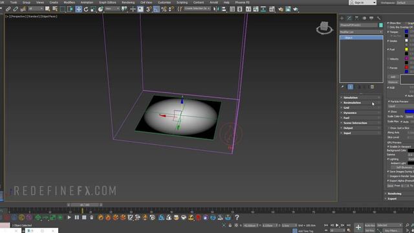Expand the Grid rollout
Viewport: 414px width, 233px height.
point(361,108)
